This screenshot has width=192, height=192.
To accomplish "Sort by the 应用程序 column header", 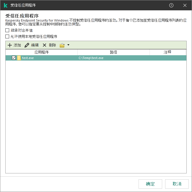I will [42, 52].
